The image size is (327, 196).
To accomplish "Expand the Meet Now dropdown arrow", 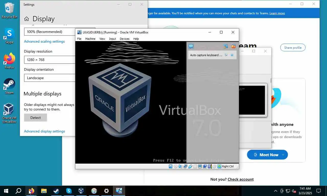I will coord(283,155).
